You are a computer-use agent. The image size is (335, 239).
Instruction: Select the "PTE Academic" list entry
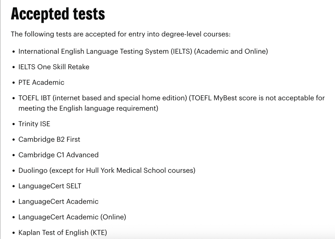[x=41, y=82]
